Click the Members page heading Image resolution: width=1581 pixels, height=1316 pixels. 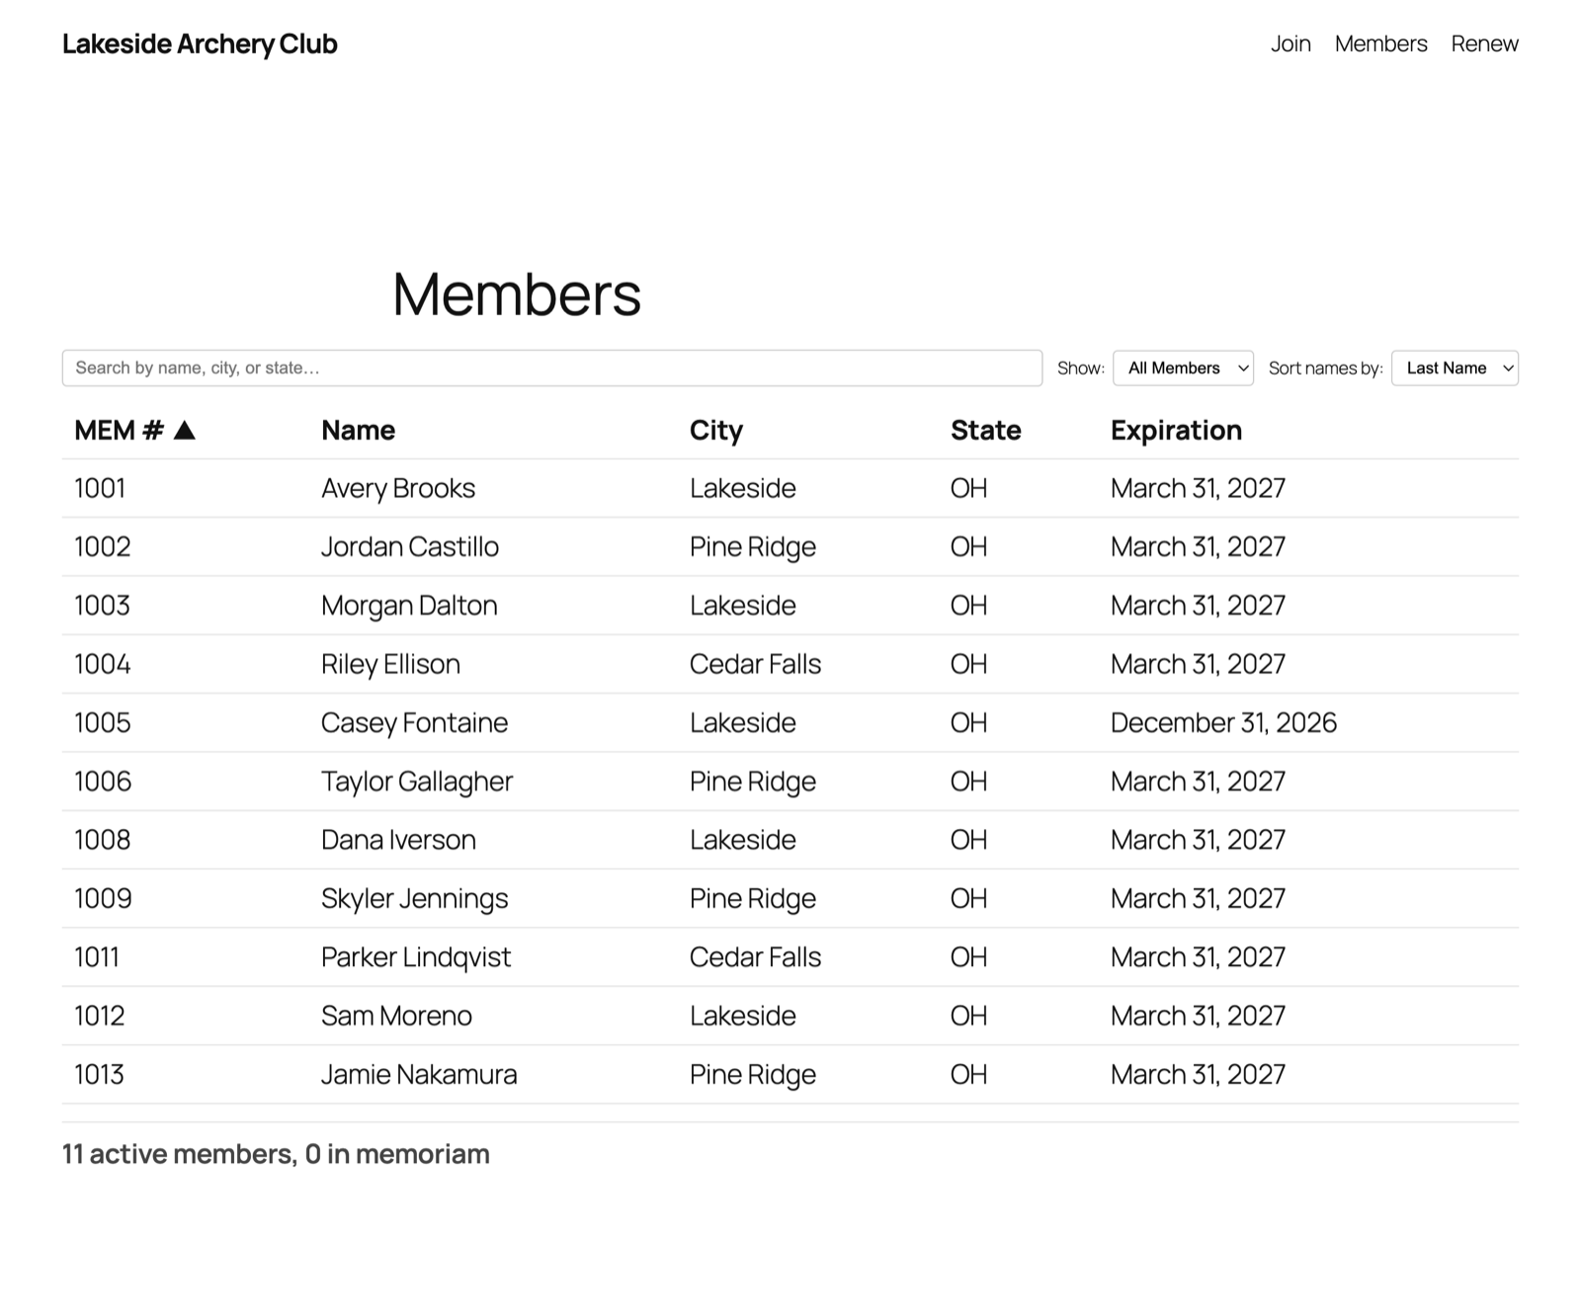tap(517, 293)
